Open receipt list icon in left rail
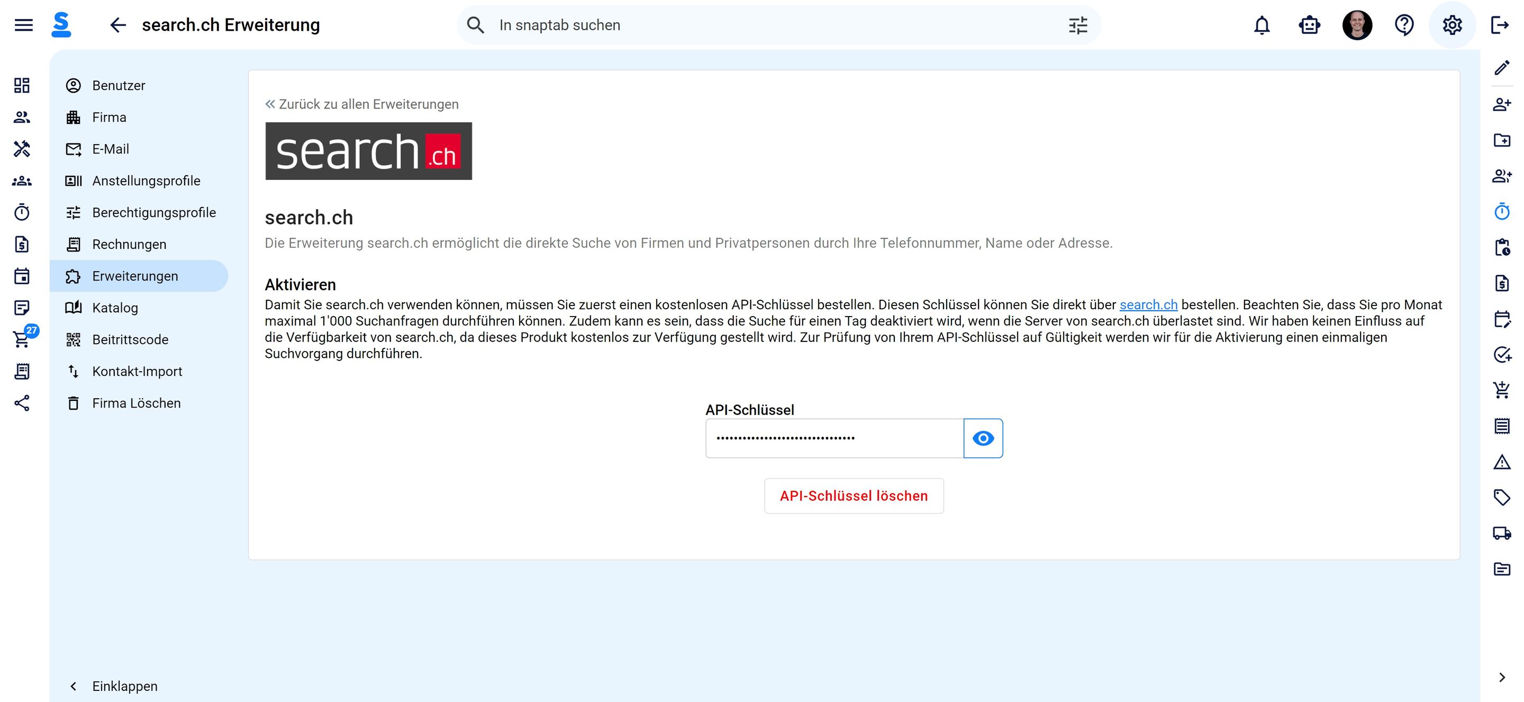Viewport: 1524px width, 702px height. pos(22,371)
